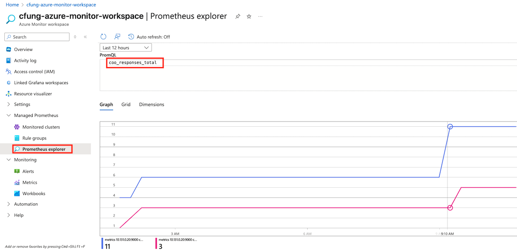Image resolution: width=517 pixels, height=250 pixels.
Task: Open the Last 12 hours time range dropdown
Action: 125,47
